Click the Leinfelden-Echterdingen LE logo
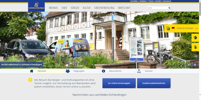Screen dimensions: 201x100 (36, 6)
